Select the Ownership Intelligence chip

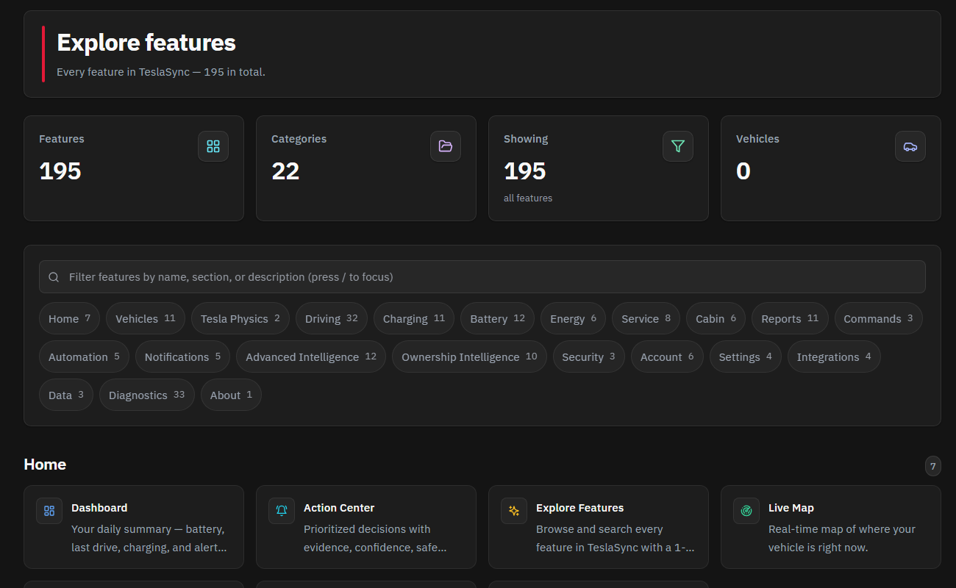[x=469, y=356]
